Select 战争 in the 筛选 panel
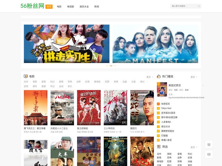The height and width of the screenshot is (166, 222). pos(179,157)
